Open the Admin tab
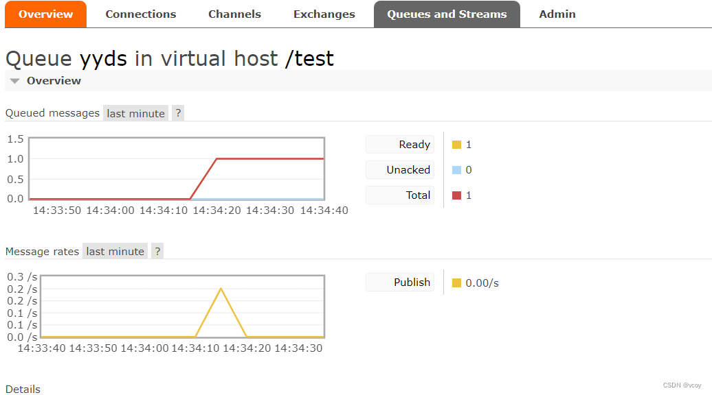Screen dimensions: 712x395 point(557,14)
